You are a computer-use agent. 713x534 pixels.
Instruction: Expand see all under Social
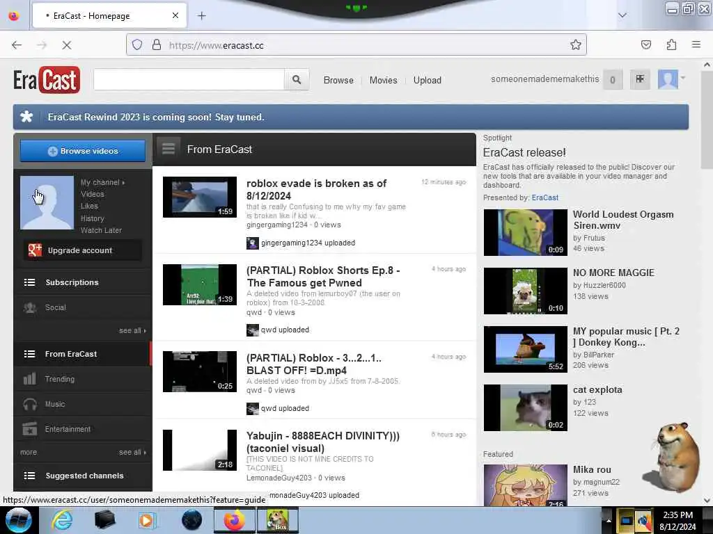click(132, 330)
